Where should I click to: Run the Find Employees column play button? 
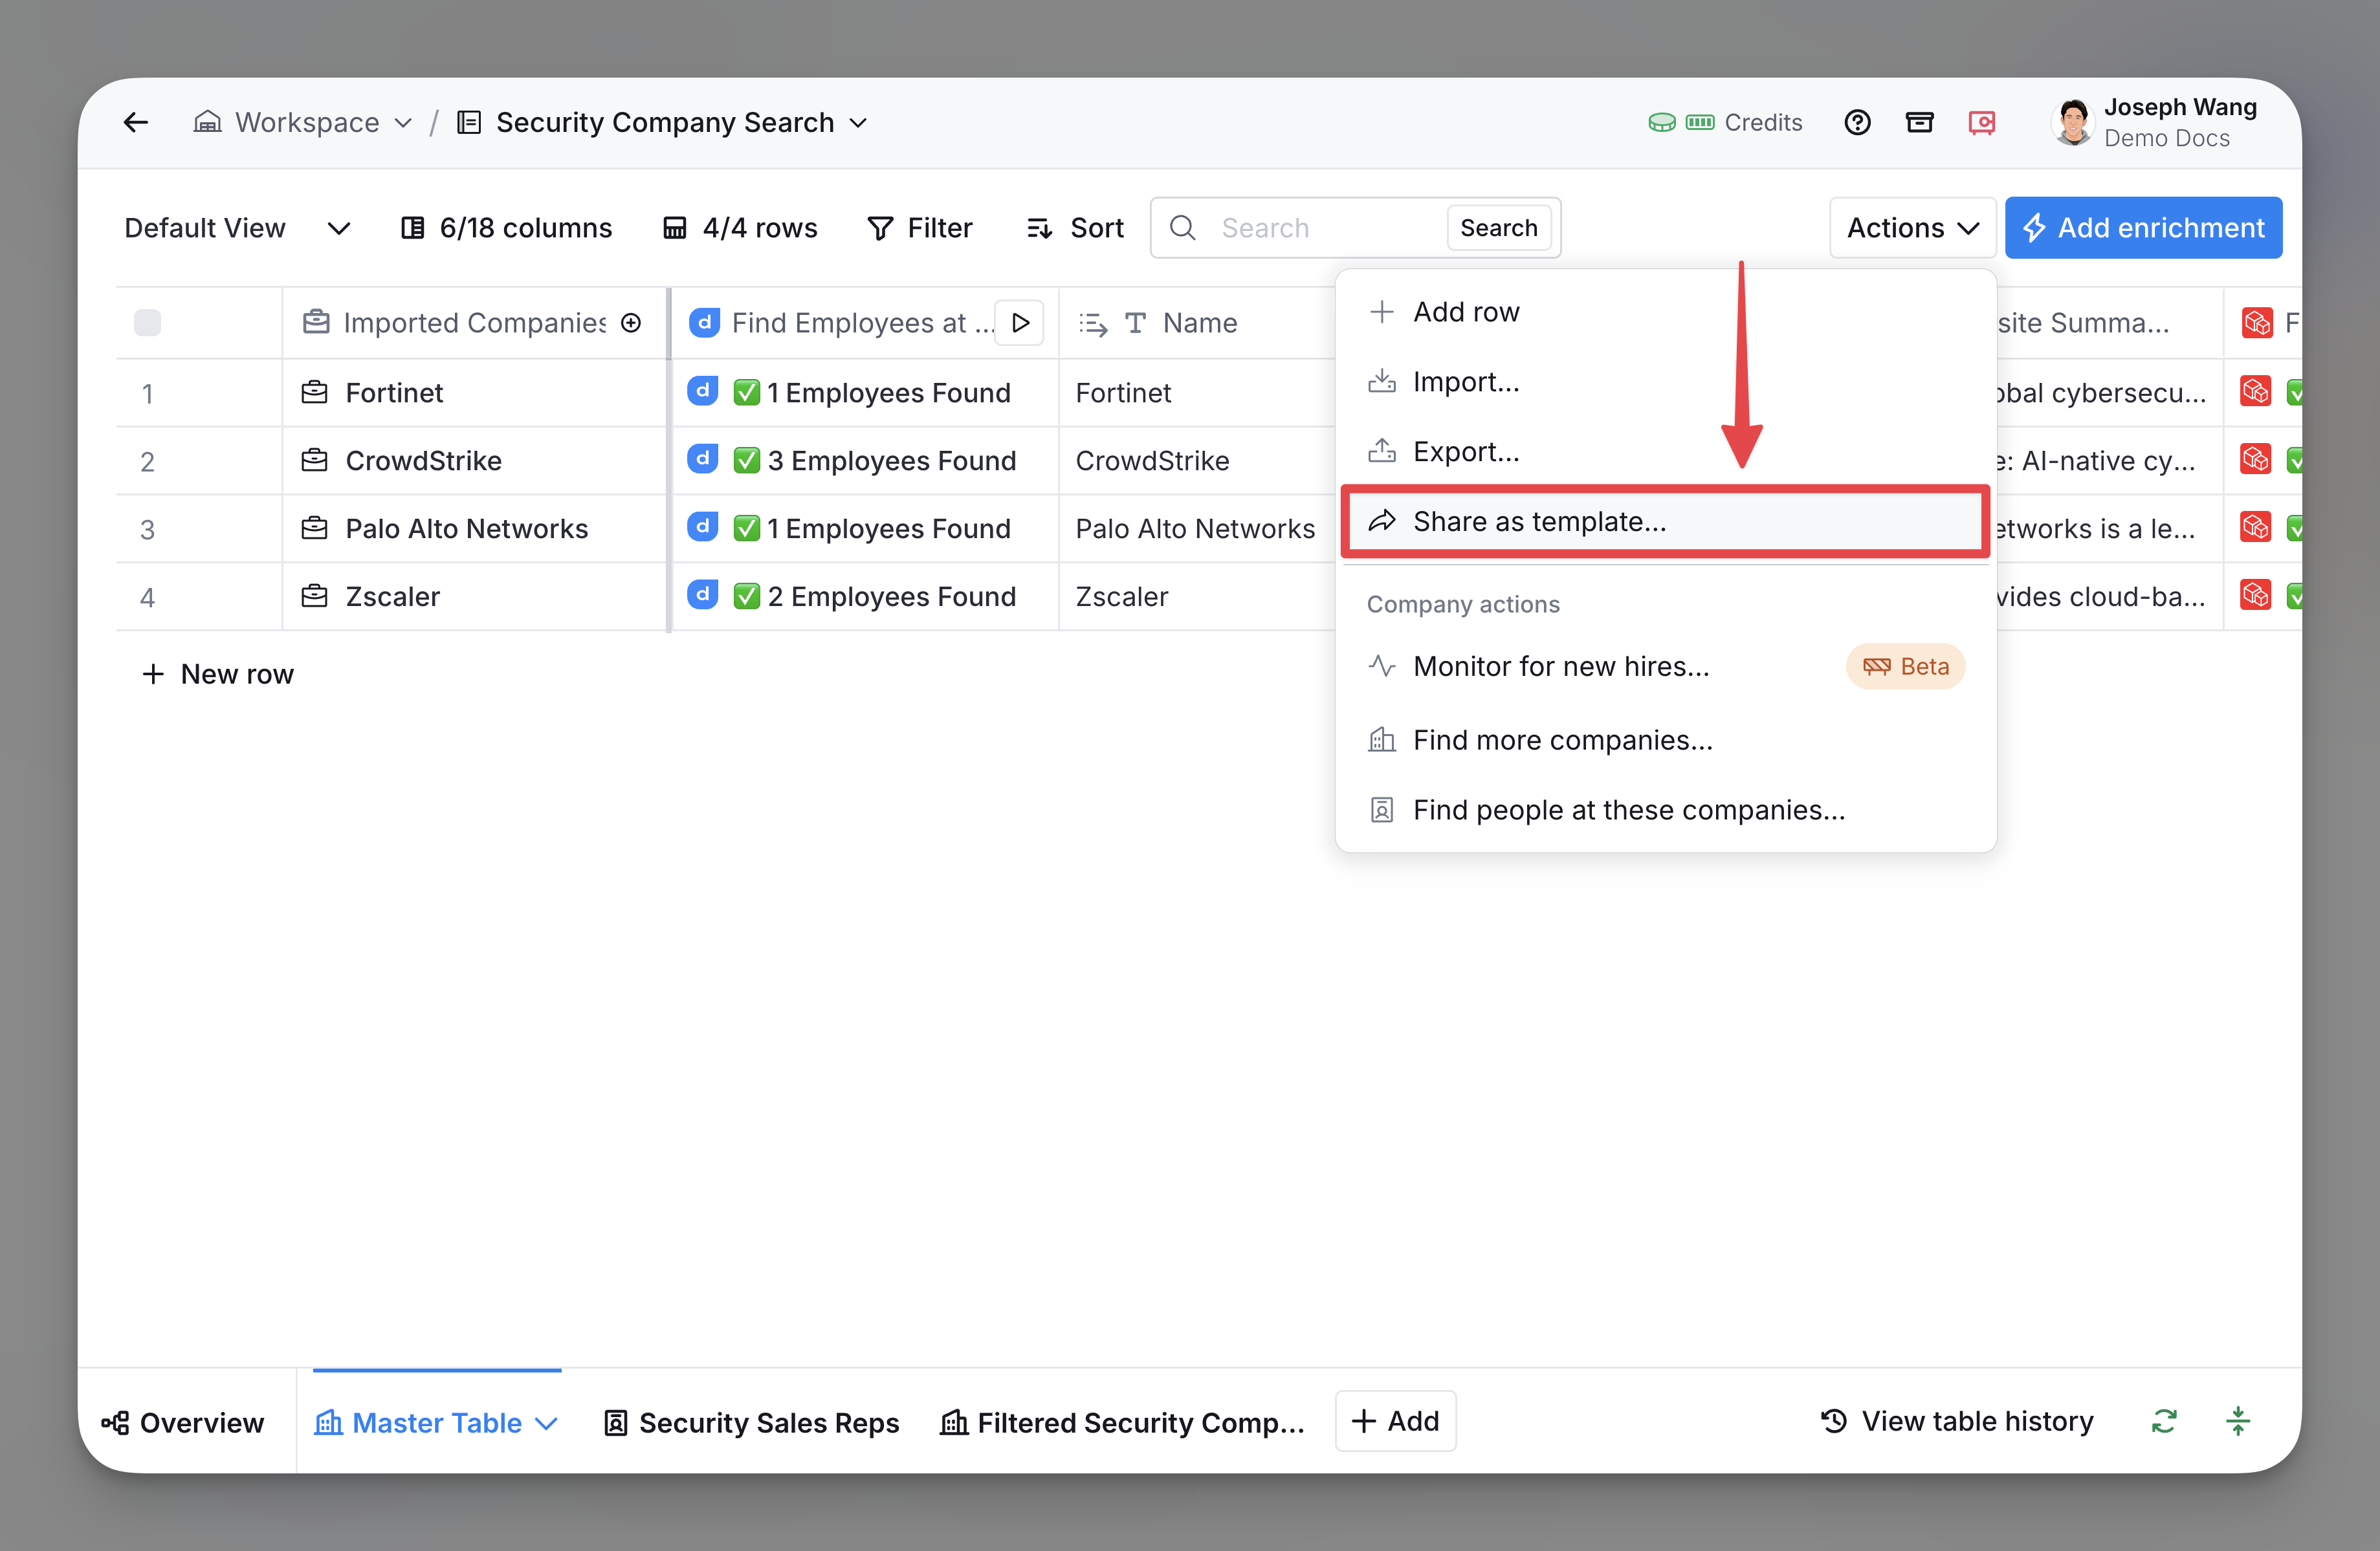coord(1020,323)
